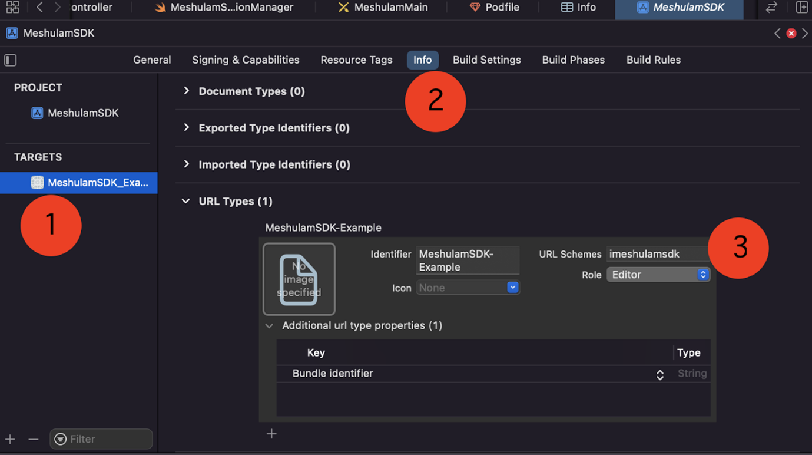Click the editor swap icon top right
Screen dimensions: 812x455
click(771, 8)
